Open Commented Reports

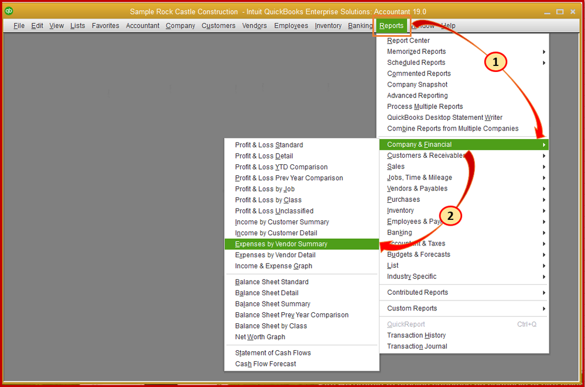[x=464, y=74]
